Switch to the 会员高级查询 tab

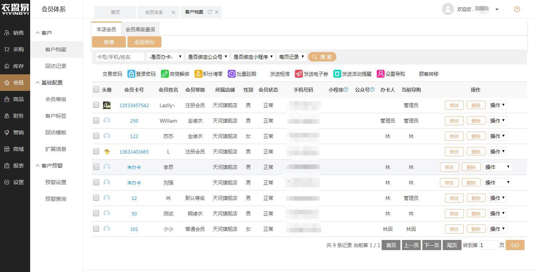click(x=140, y=29)
